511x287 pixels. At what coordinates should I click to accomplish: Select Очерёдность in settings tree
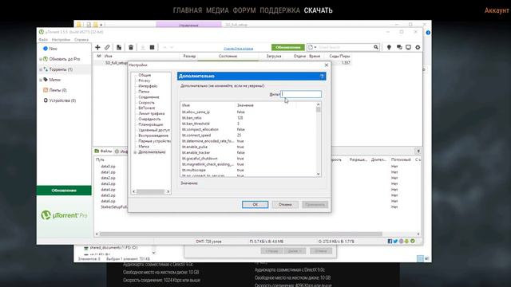(149, 119)
